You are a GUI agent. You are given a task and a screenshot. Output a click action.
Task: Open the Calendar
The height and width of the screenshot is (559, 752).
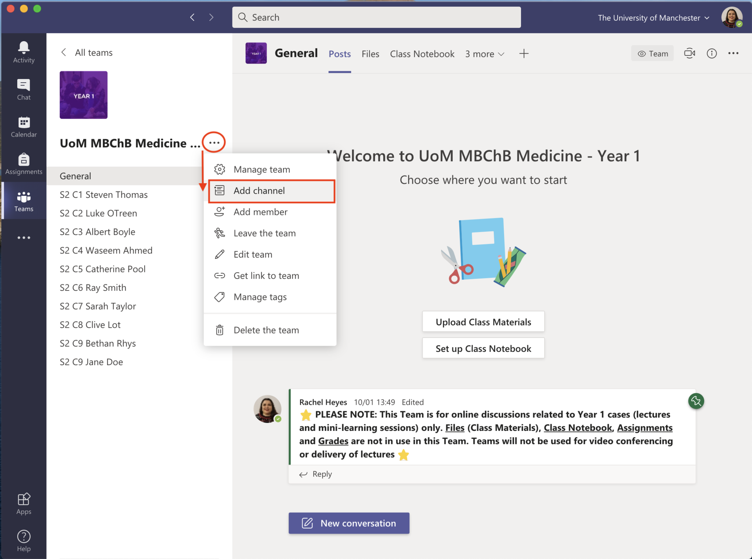click(23, 127)
